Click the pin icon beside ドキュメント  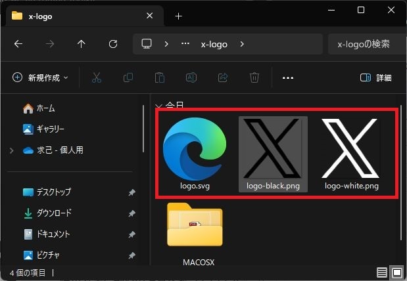[x=132, y=234]
